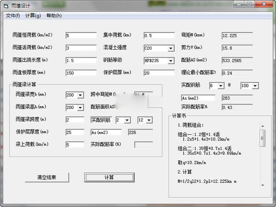This screenshot has height=207, width=276.
Task: Click the 计算书 vertical scrollbar thumb
Action: pyautogui.click(x=262, y=138)
